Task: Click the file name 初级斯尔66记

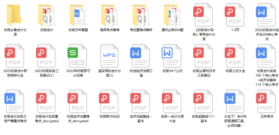Action: [x=110, y=117]
